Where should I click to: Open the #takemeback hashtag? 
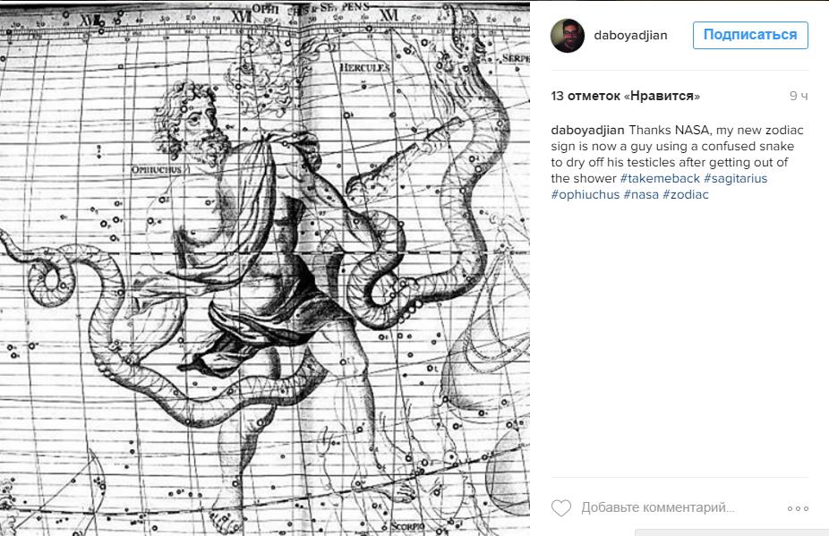click(660, 178)
